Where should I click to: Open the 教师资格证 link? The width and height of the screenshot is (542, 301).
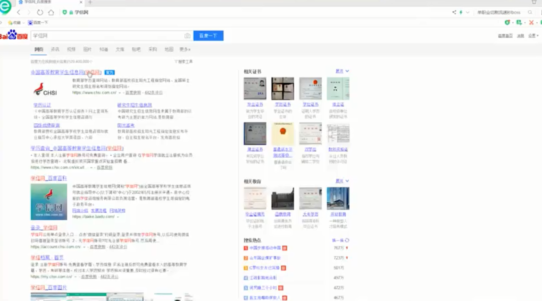point(338,149)
